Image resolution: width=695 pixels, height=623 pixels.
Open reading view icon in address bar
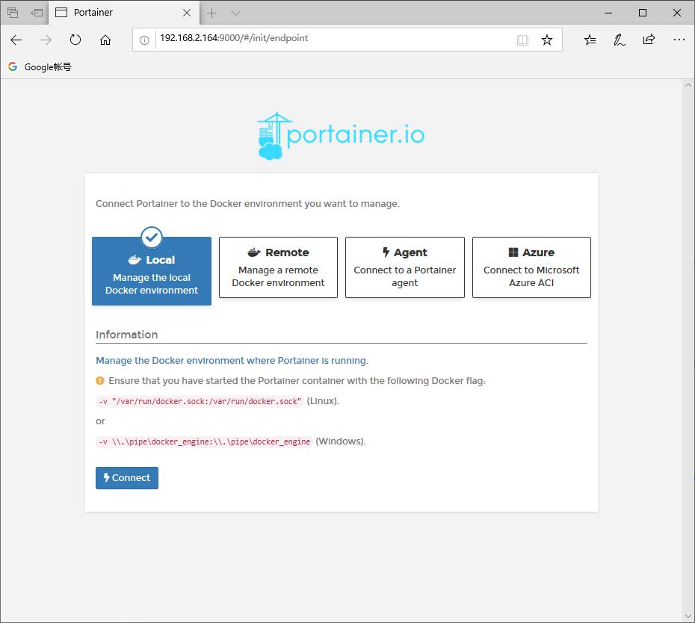point(523,40)
